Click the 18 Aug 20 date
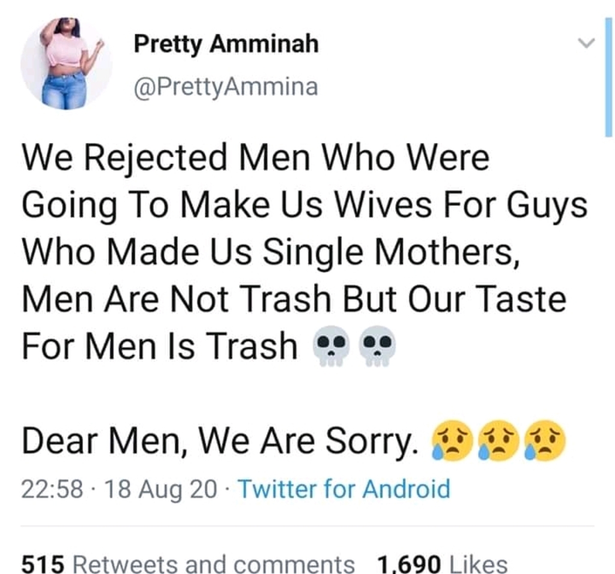 (x=160, y=489)
